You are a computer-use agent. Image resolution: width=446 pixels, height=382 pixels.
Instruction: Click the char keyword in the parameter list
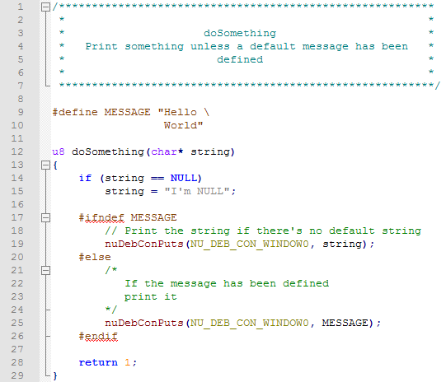point(164,151)
